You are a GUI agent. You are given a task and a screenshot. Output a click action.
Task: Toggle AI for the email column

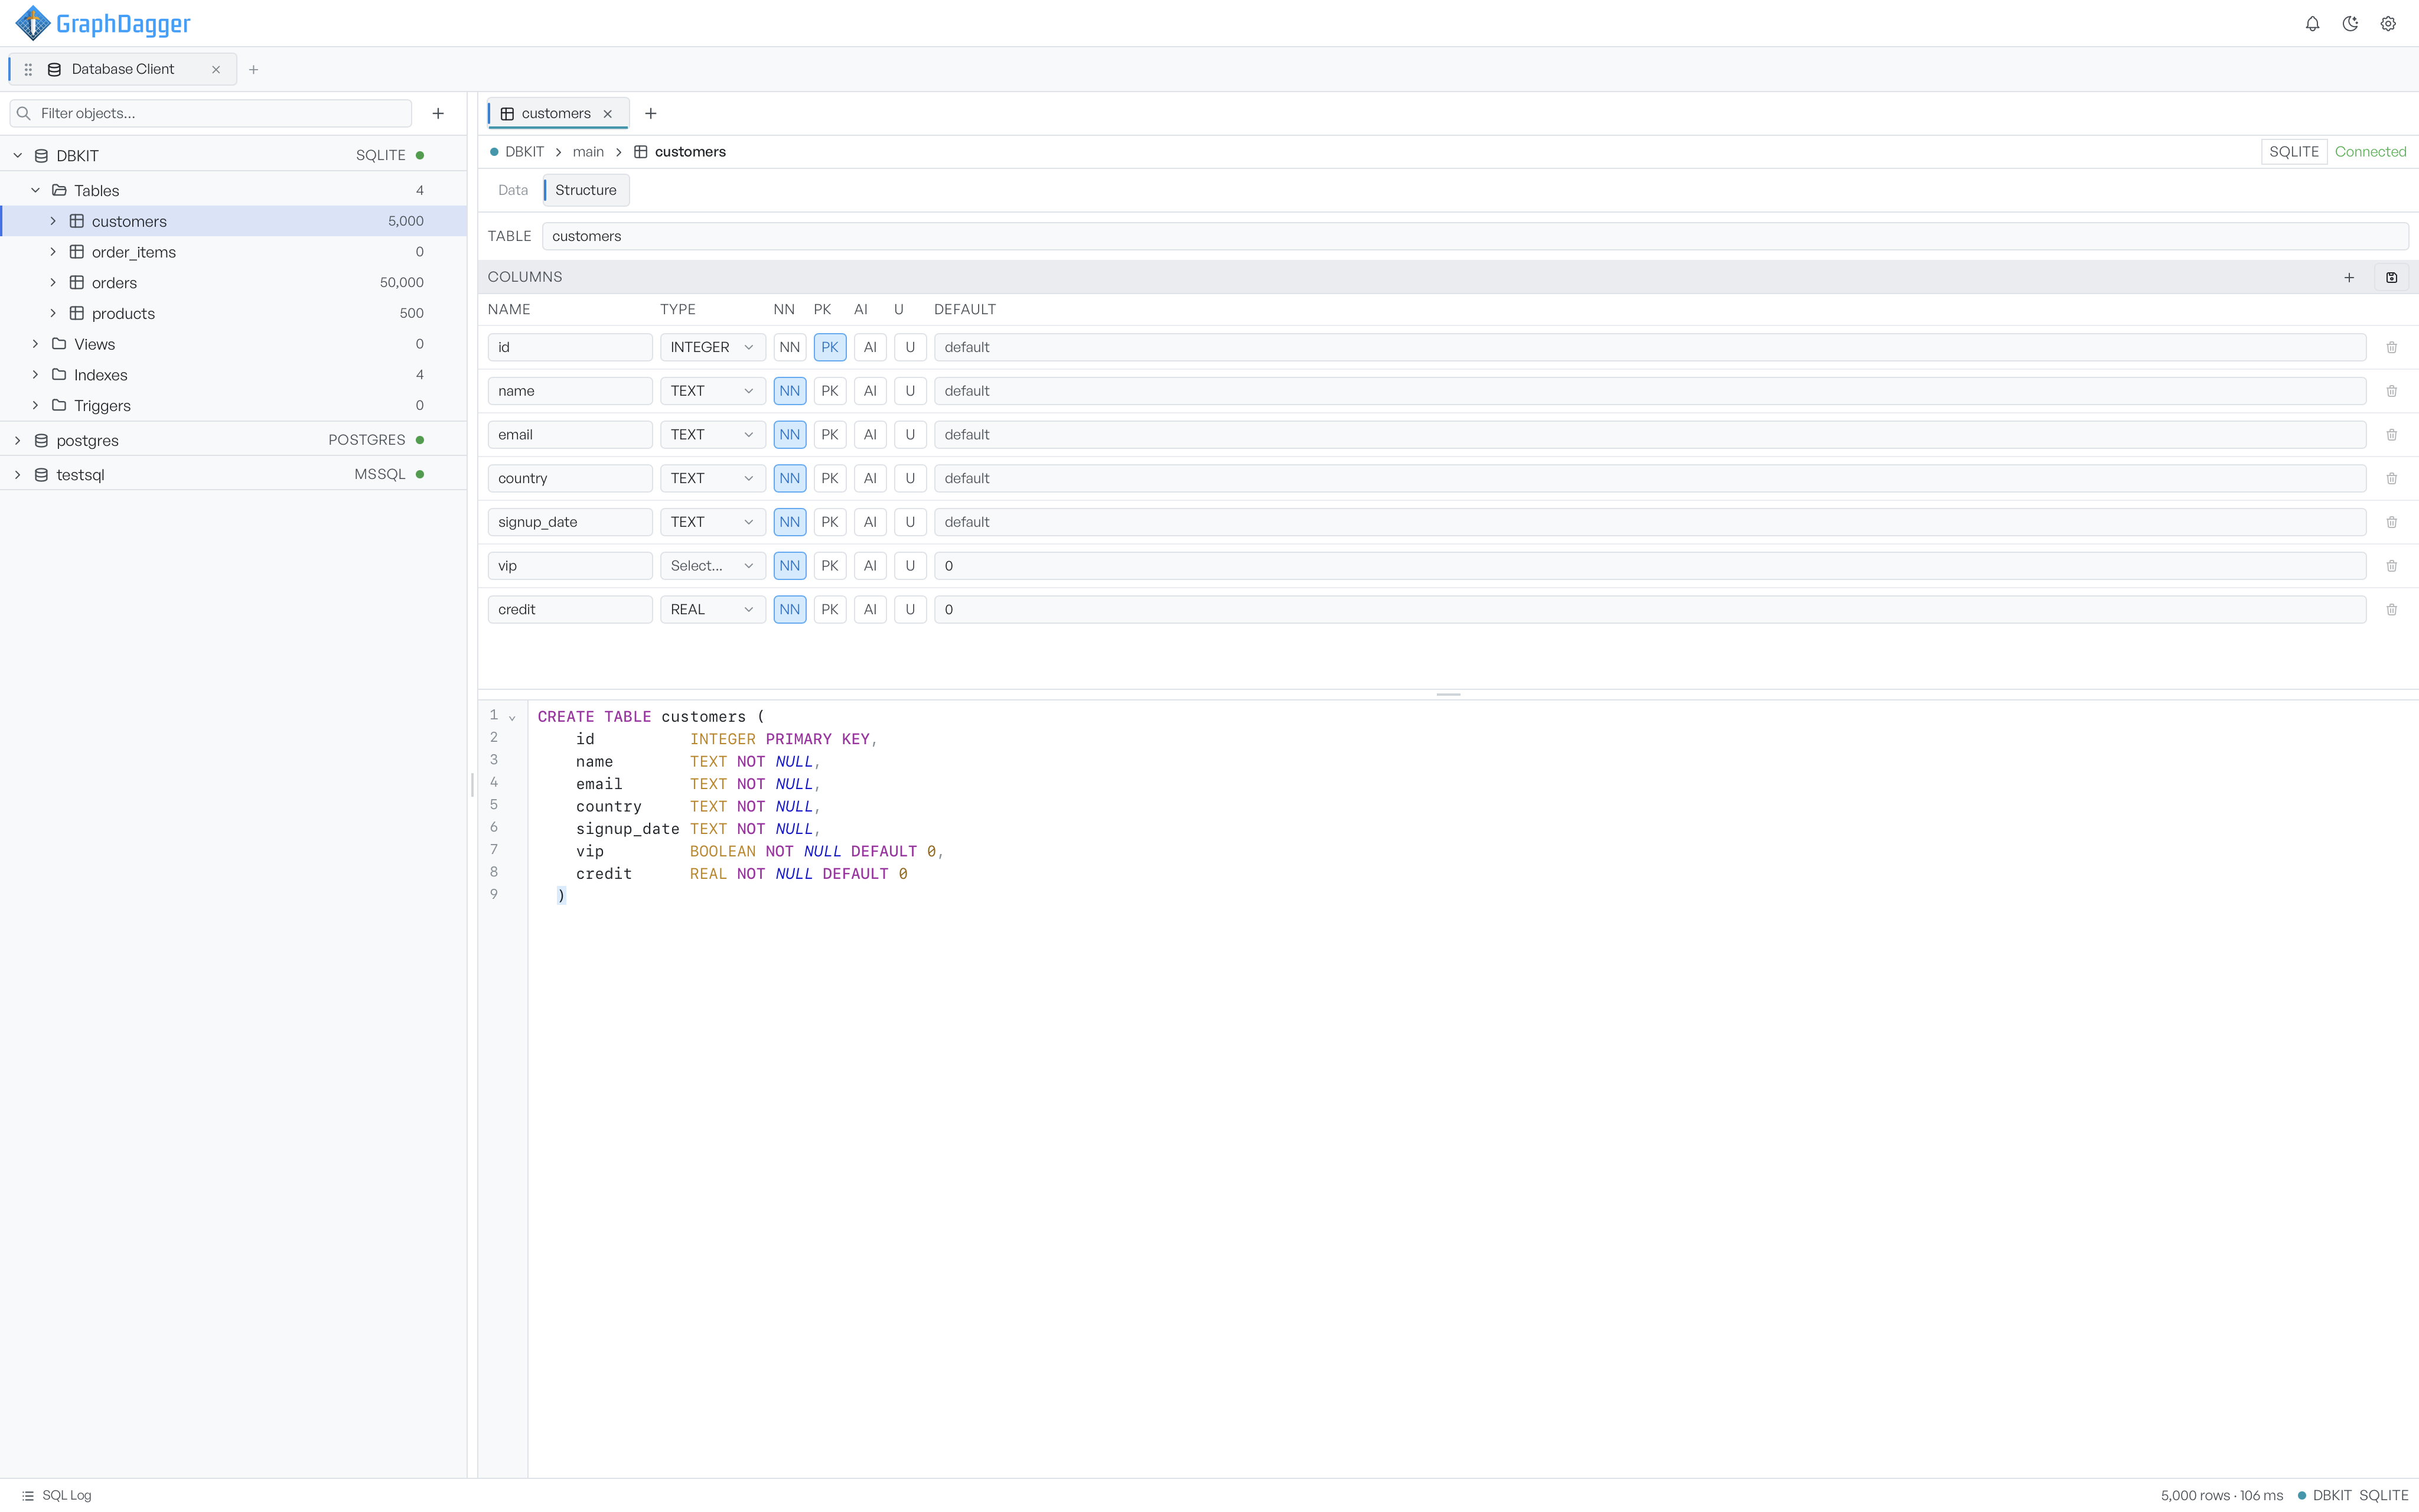click(870, 435)
